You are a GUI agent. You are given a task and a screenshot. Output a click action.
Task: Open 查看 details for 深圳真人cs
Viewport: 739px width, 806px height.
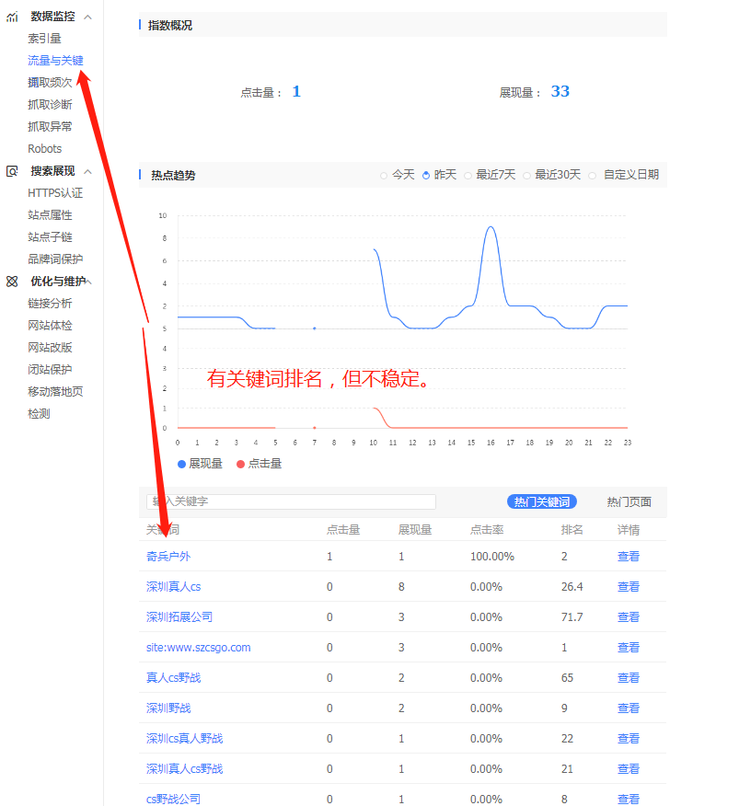(x=628, y=586)
